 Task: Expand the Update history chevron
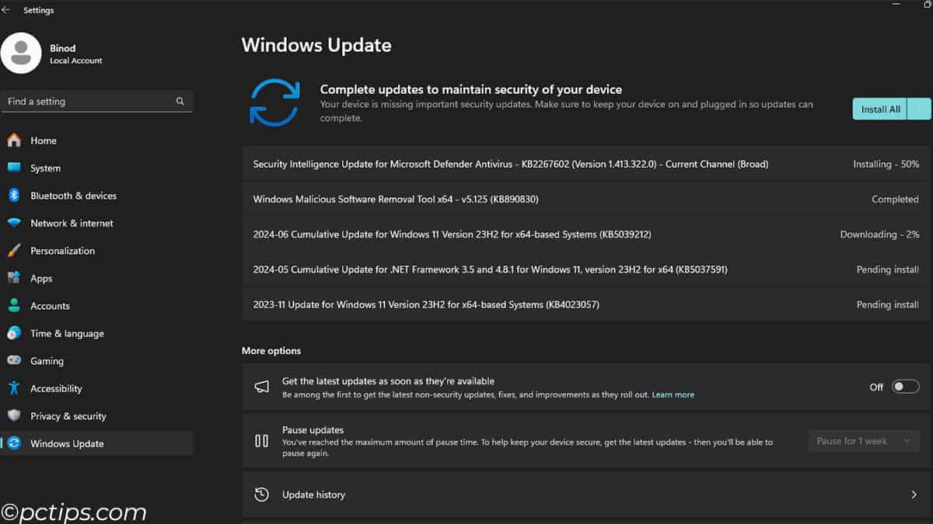point(914,495)
